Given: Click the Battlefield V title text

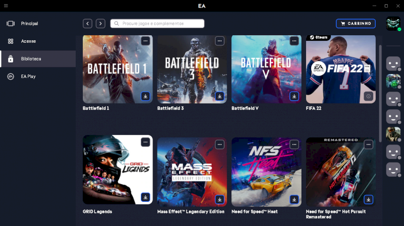Looking at the screenshot, I should pos(245,108).
